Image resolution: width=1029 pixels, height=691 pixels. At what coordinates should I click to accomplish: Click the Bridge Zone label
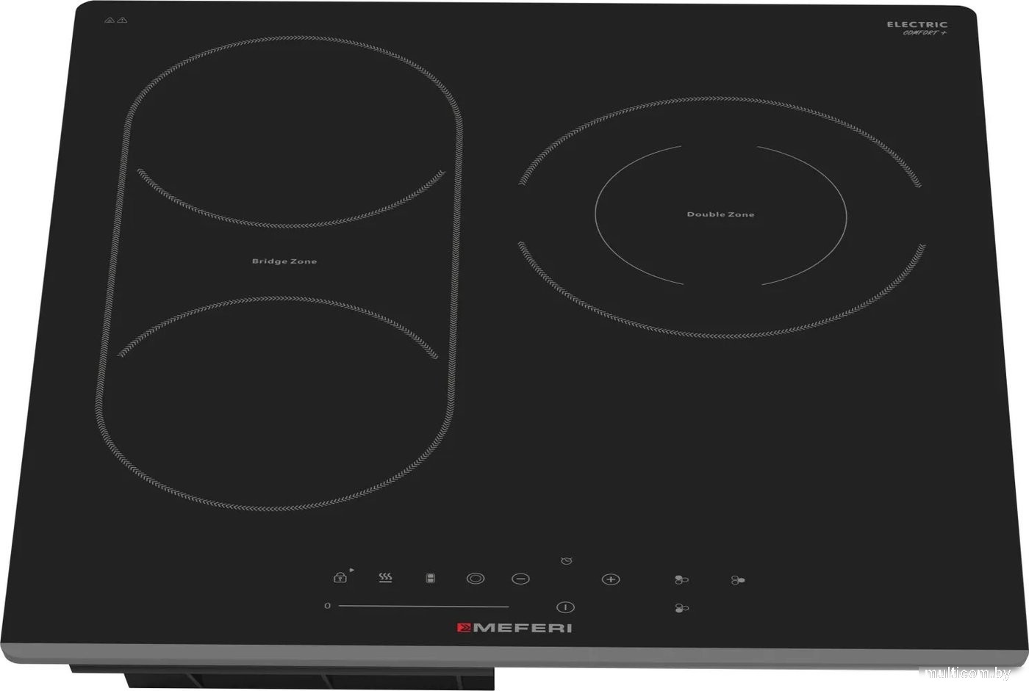[x=284, y=261]
